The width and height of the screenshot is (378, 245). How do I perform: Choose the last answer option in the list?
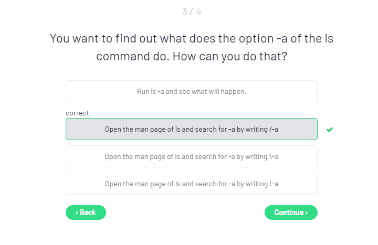click(x=191, y=184)
